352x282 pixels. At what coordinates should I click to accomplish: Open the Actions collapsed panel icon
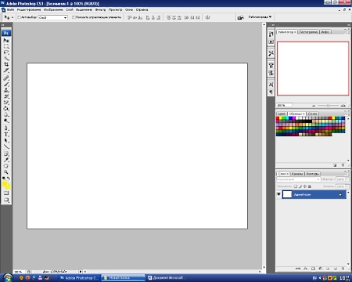271,42
